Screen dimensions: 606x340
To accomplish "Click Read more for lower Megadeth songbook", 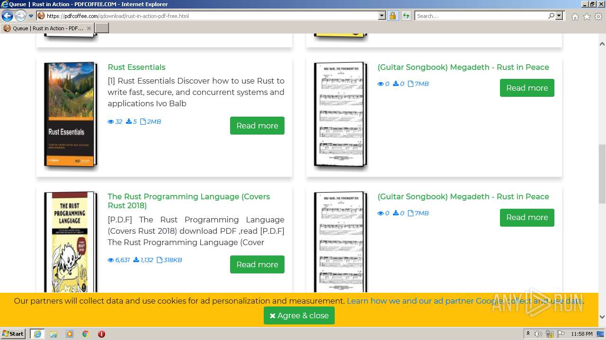I will [x=527, y=217].
